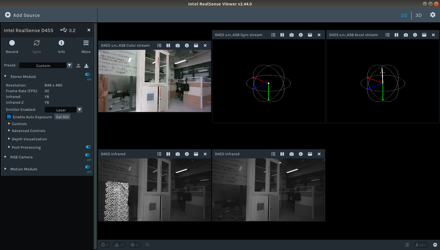Image resolution: width=440 pixels, height=250 pixels.
Task: Close the Color stream panel
Action: click(205, 46)
